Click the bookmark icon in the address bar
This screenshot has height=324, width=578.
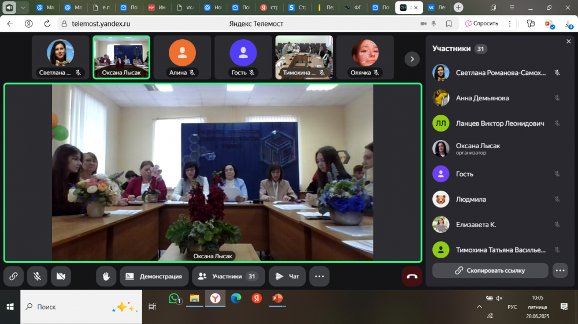(449, 24)
